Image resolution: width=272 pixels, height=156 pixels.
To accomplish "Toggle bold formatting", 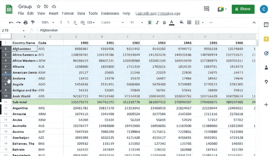I will [x=150, y=22].
